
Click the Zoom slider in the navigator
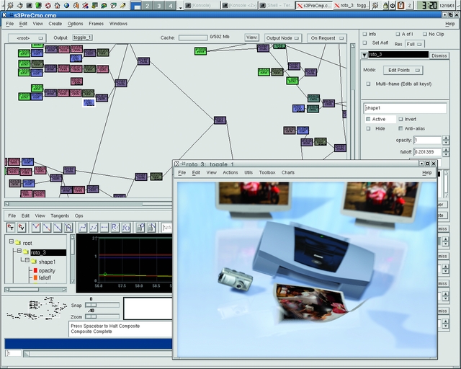click(91, 316)
